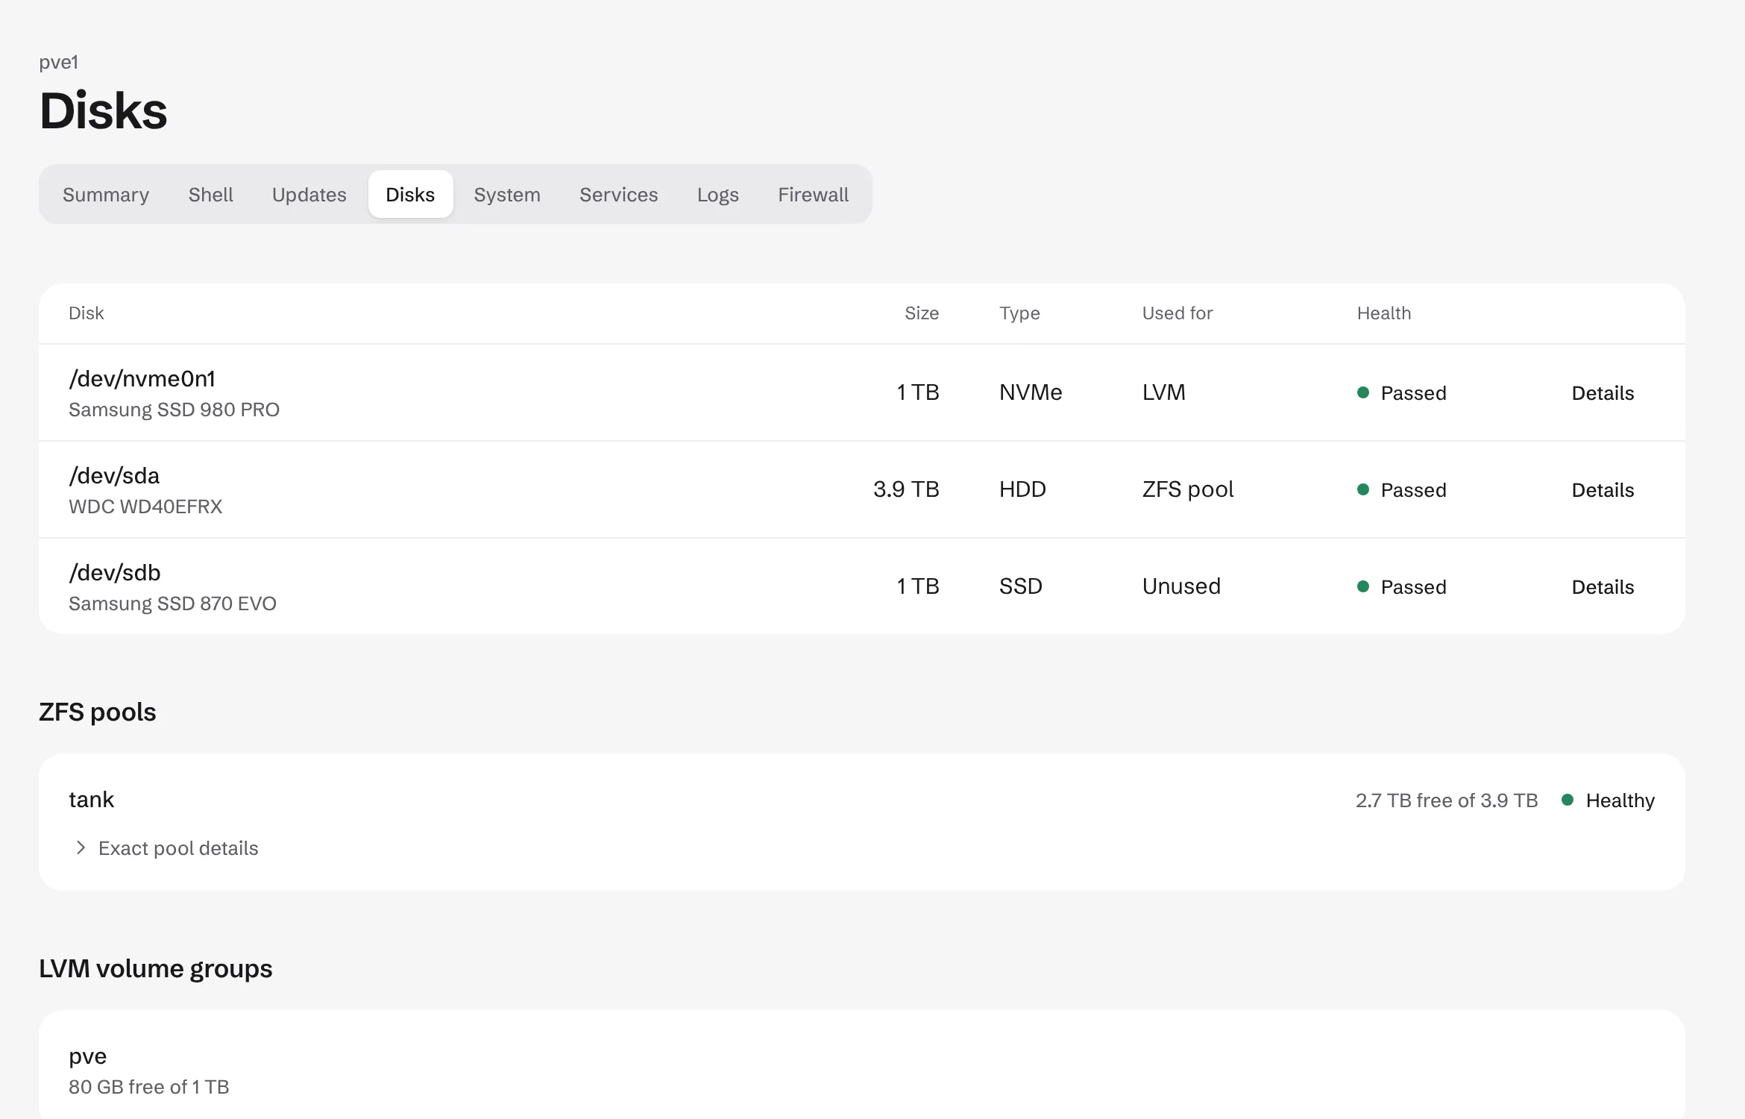Click the Samsung SSD 980 PRO model text

tap(174, 410)
